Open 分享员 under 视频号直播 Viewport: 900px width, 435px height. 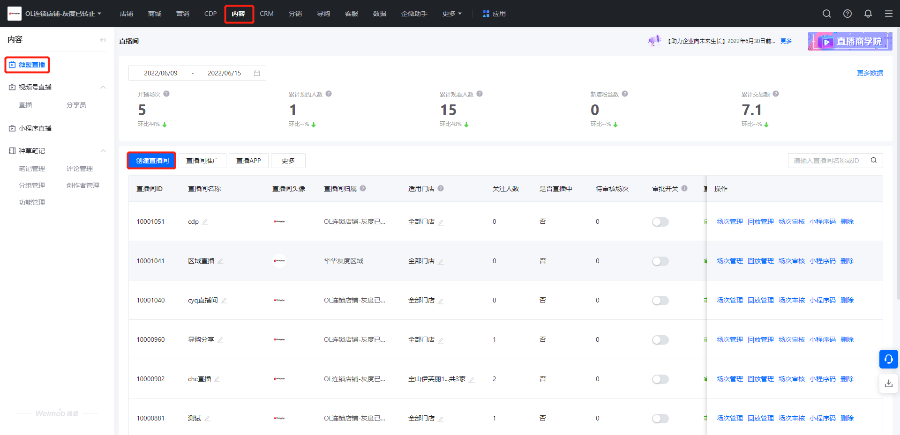pos(76,105)
